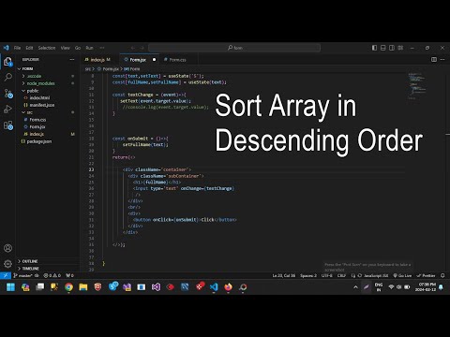This screenshot has width=450, height=337.
Task: Open Firefox from the taskbar
Action: click(228, 287)
